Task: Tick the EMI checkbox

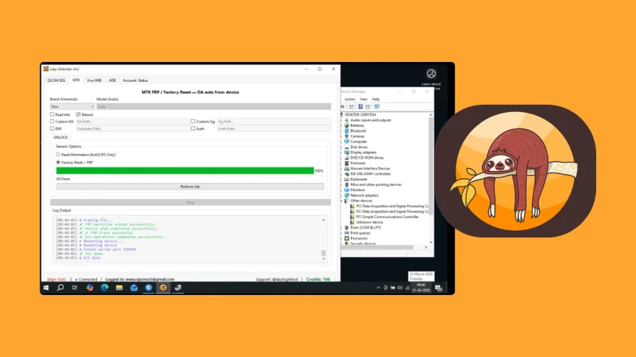Action: pos(52,129)
